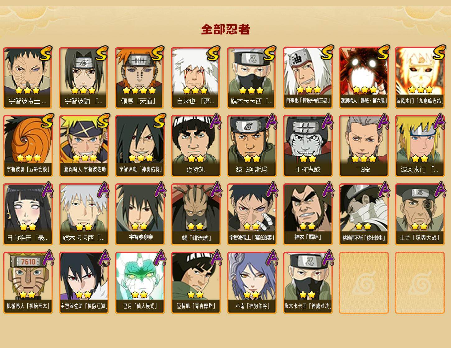Click the 全部忍者 heading
Screen dimensions: 451x348
coord(225,29)
